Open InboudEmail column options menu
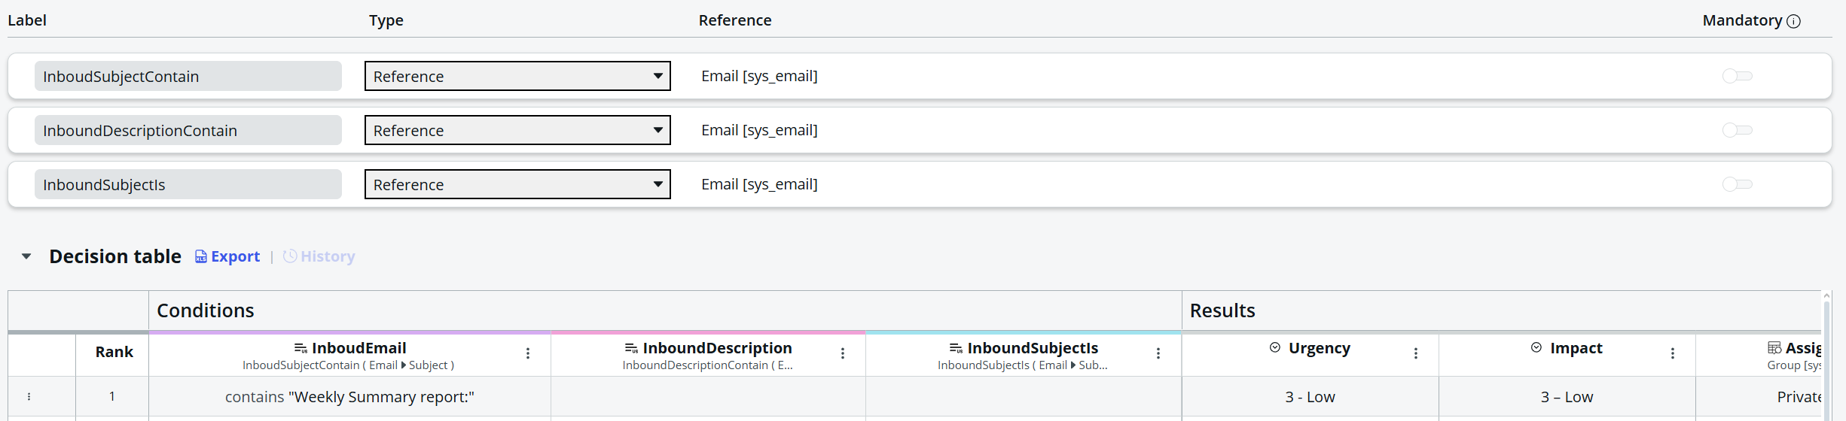The height and width of the screenshot is (421, 1846). click(528, 353)
